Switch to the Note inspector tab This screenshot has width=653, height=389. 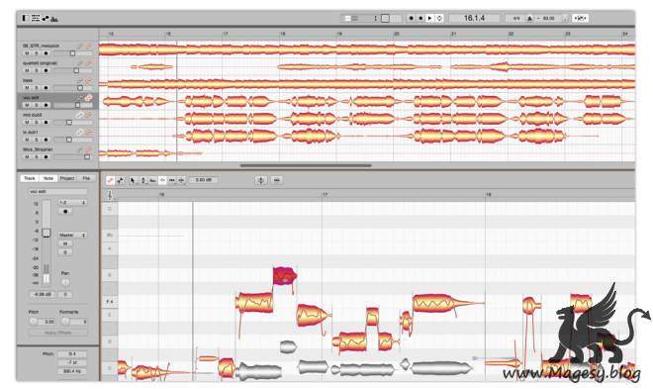48,178
